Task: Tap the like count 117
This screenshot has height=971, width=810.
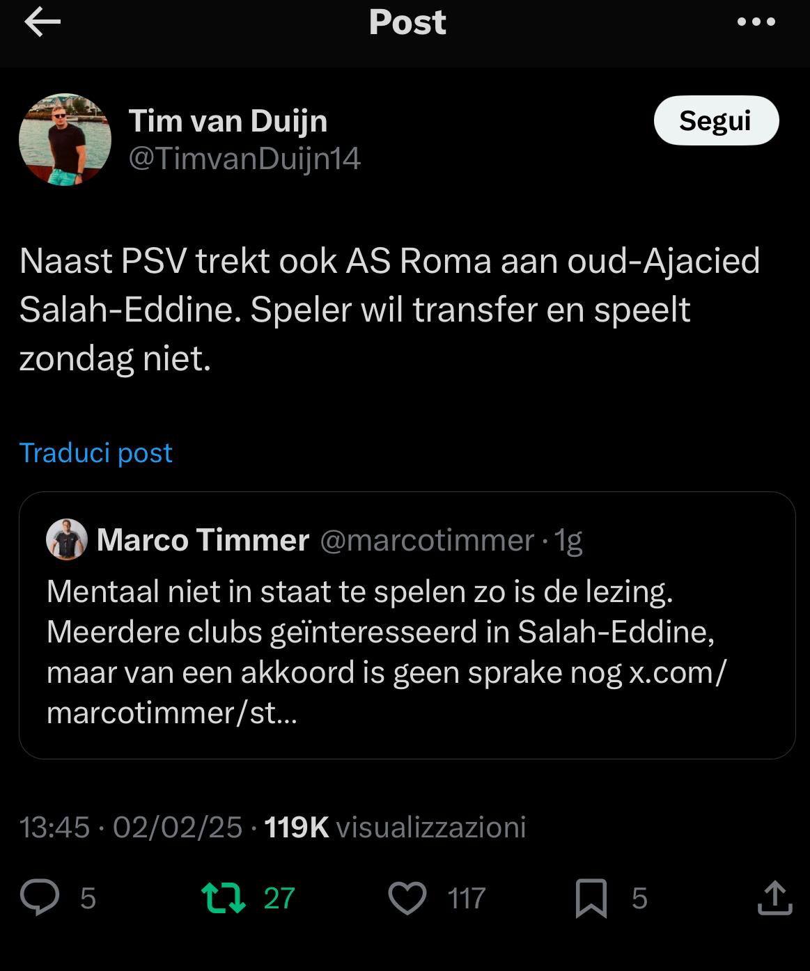Action: click(466, 898)
